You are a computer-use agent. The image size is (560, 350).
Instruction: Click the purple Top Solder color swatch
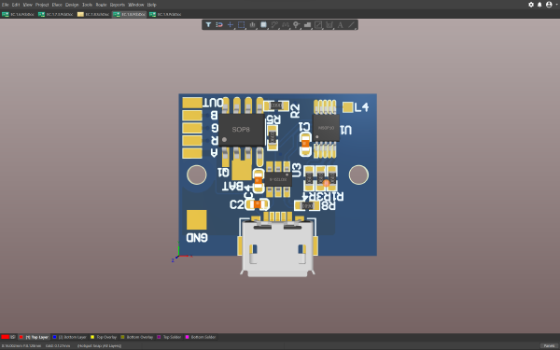(159, 337)
